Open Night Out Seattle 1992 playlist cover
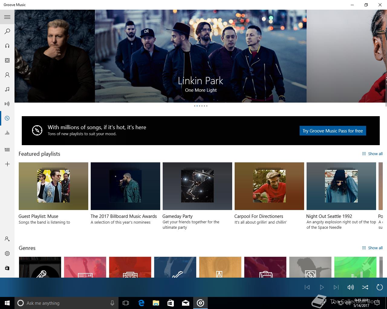Viewport: 387px width, 309px height. [x=341, y=186]
